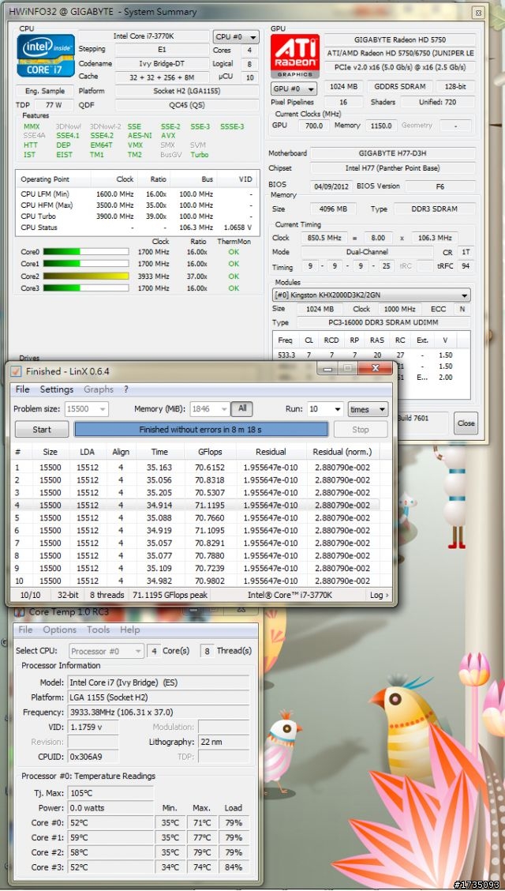505x891 pixels.
Task: Click the Intel Core i7-3770K CPU name field
Action: [144, 36]
